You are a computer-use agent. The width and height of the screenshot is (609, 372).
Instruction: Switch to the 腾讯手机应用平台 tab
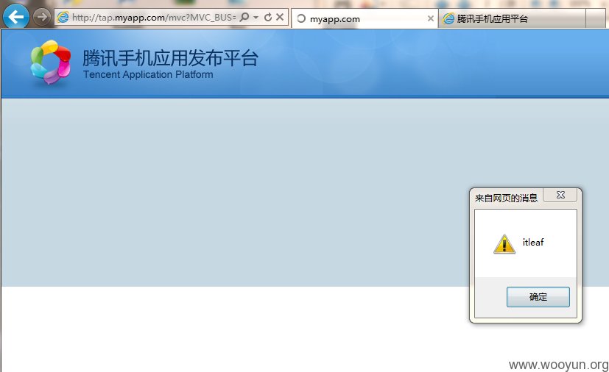512,18
